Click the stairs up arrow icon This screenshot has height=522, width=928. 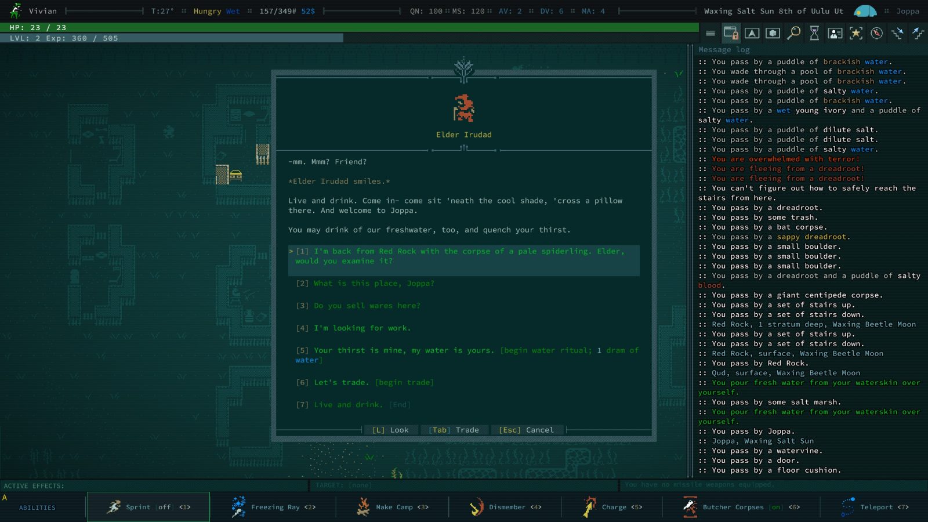pos(918,33)
